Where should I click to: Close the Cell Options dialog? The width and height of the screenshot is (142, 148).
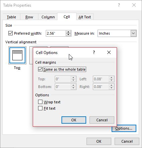point(109,52)
